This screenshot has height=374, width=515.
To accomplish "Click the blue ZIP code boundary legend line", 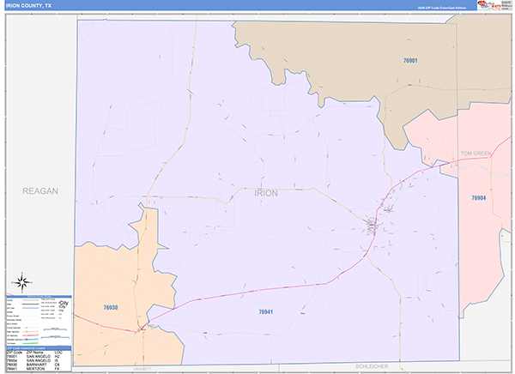I will pyautogui.click(x=31, y=308).
